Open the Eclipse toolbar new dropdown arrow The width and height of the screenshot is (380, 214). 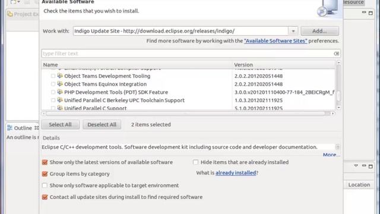tap(18, 2)
